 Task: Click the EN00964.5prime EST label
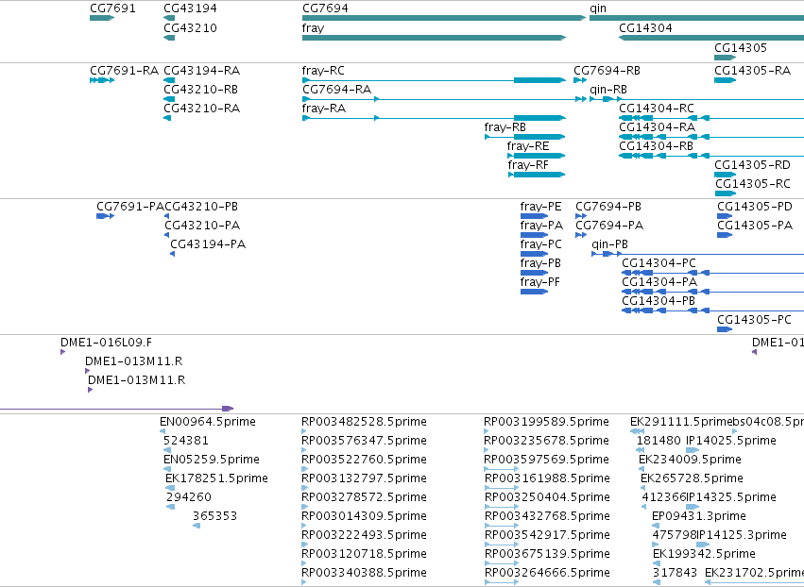pyautogui.click(x=208, y=423)
